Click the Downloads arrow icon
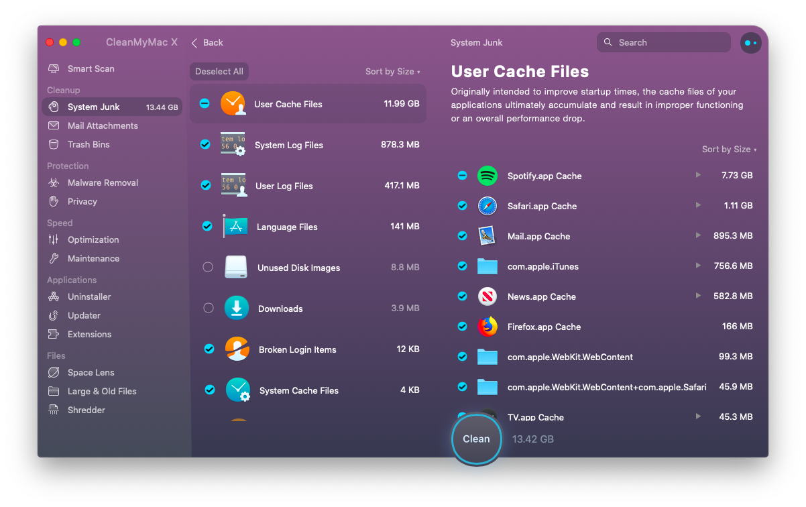 click(x=237, y=308)
